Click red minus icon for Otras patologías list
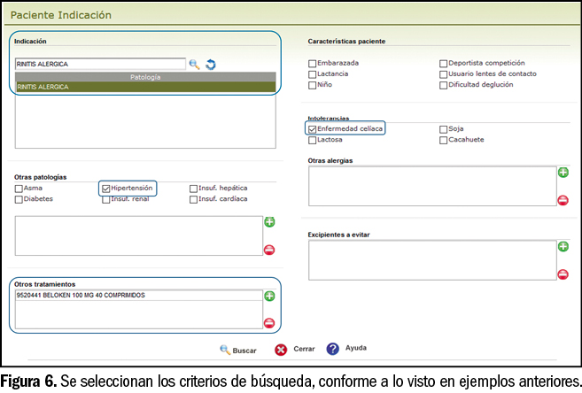The image size is (582, 393). 269,250
